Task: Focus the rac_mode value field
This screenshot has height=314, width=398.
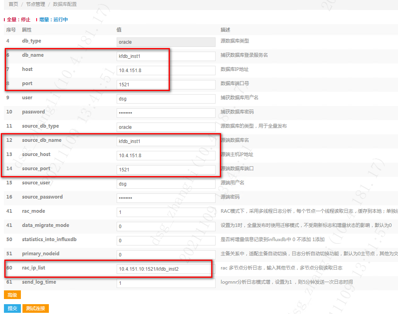Action: (x=166, y=212)
